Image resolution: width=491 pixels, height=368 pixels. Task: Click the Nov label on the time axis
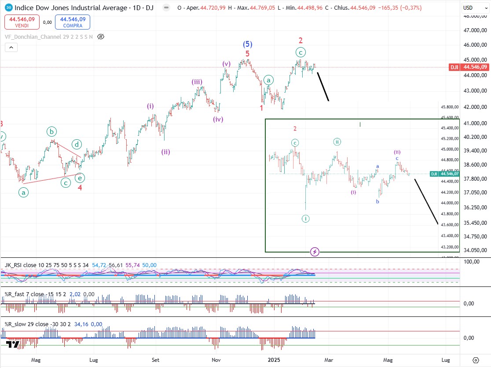(216, 360)
